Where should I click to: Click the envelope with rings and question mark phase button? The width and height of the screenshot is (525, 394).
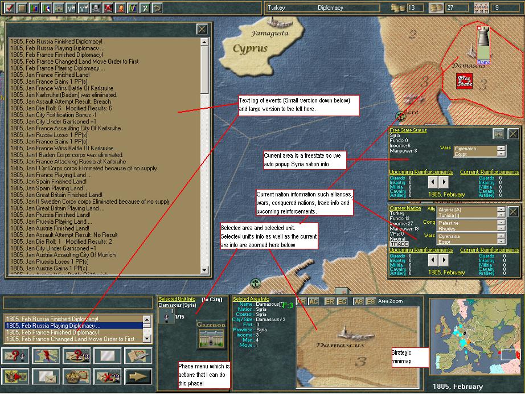tap(77, 356)
